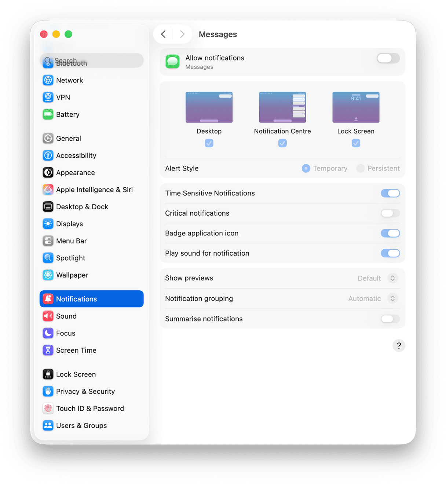The width and height of the screenshot is (446, 484).
Task: Toggle Critical notifications switch
Action: click(390, 213)
